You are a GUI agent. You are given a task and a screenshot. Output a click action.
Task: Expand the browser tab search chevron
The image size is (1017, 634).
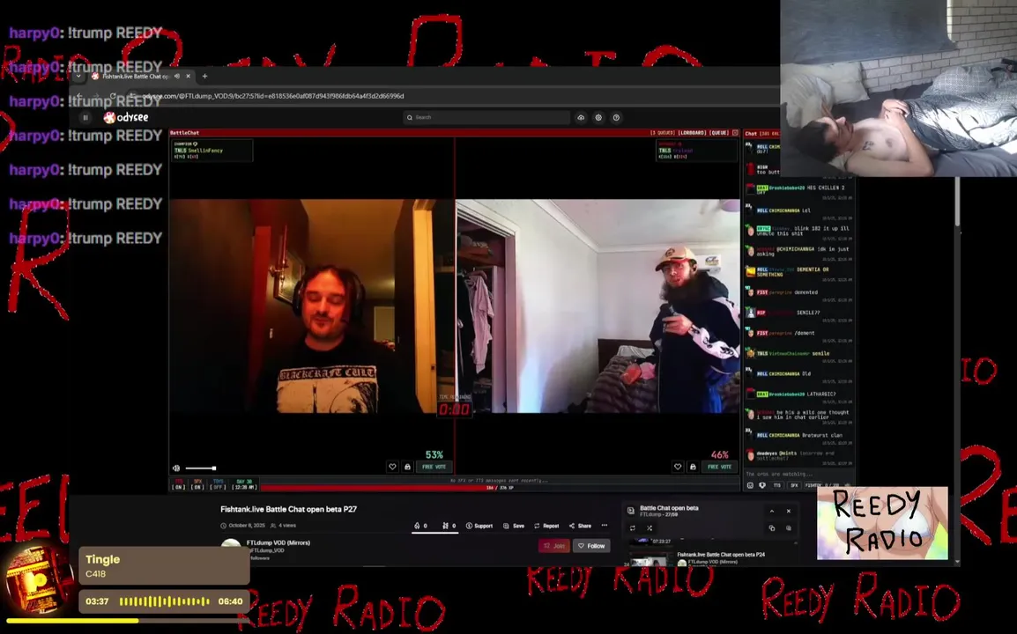tap(78, 76)
